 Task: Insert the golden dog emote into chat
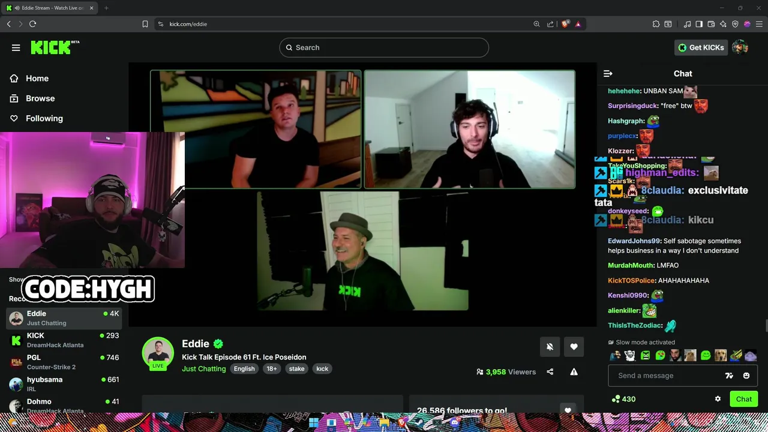(721, 355)
